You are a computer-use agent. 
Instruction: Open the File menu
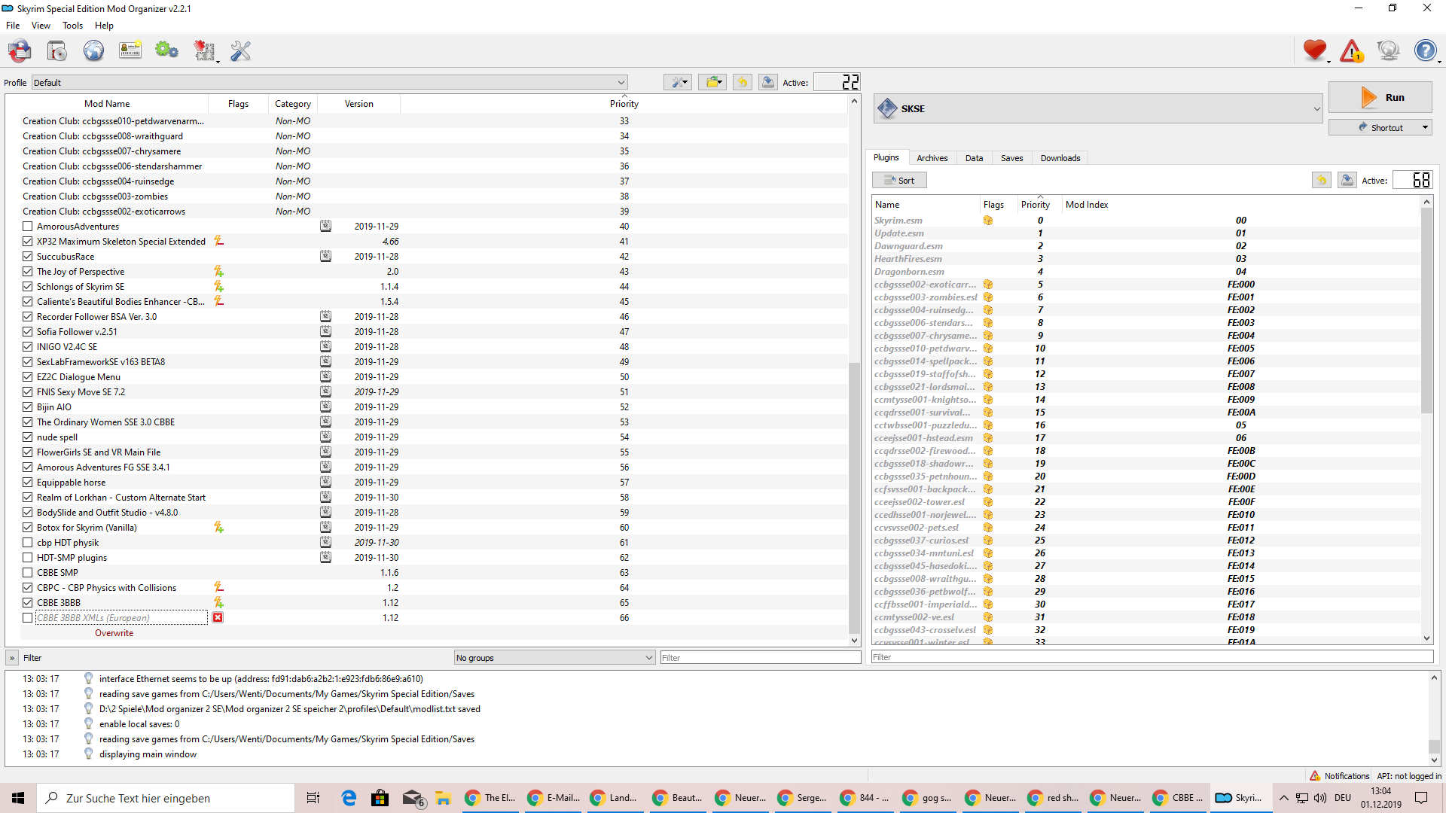(13, 25)
